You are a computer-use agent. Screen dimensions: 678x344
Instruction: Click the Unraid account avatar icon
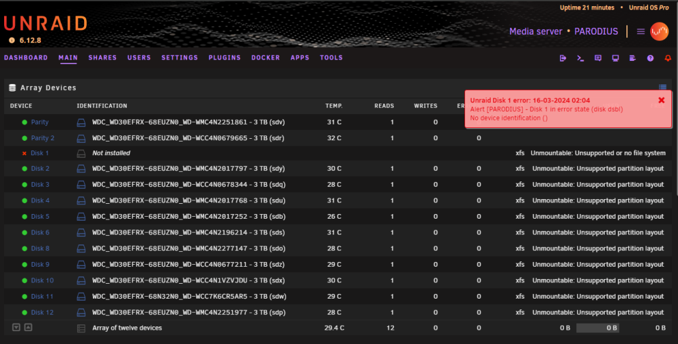pyautogui.click(x=659, y=32)
